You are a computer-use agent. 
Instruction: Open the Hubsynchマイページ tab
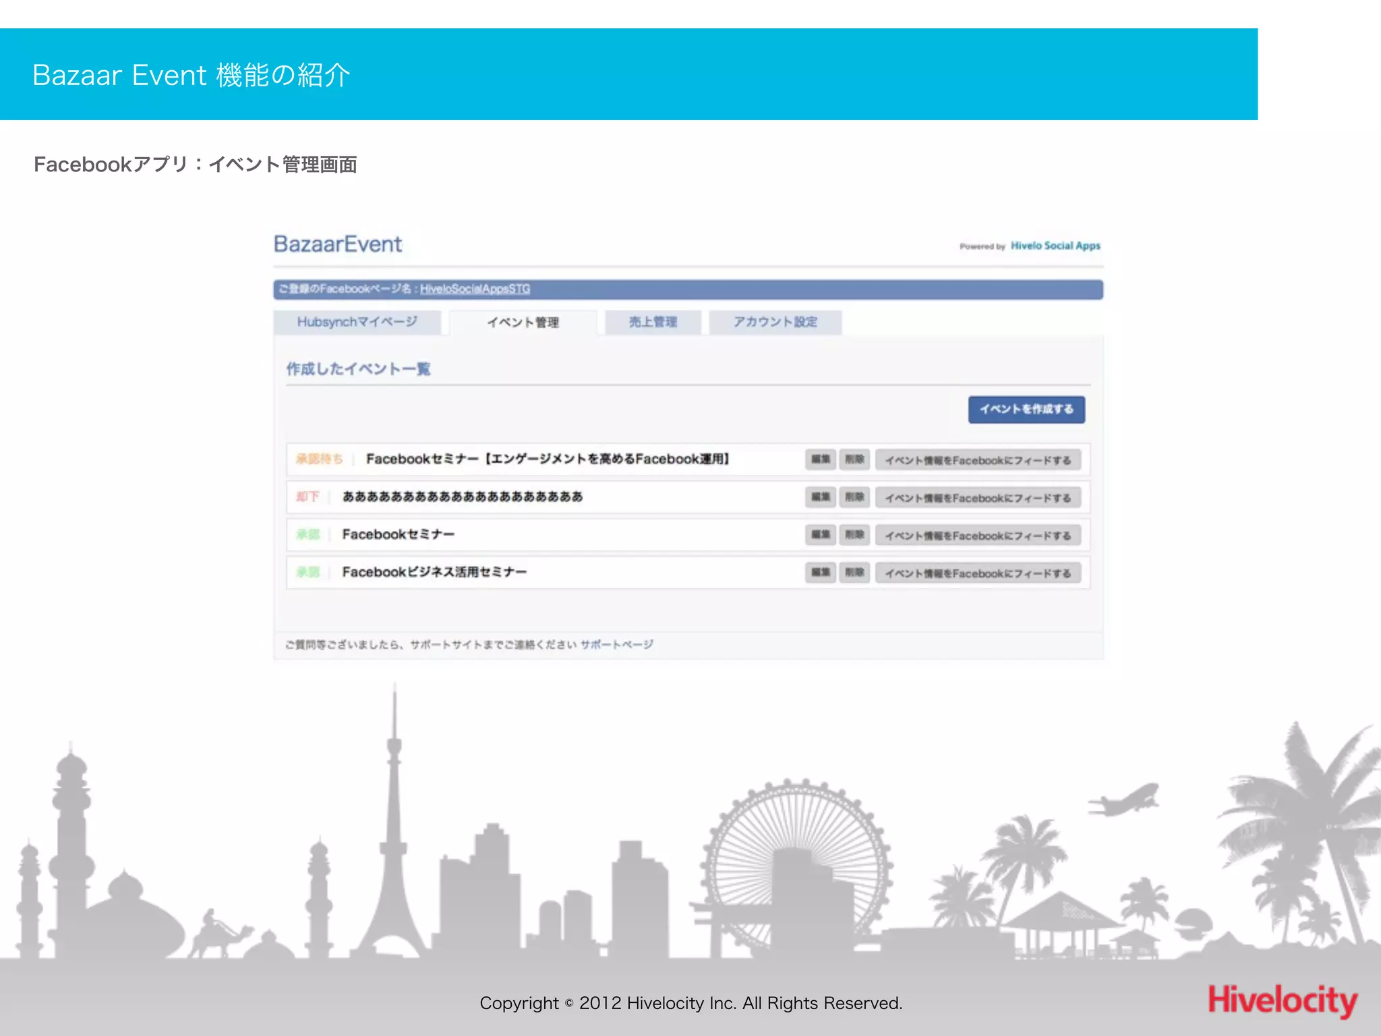[x=357, y=322]
